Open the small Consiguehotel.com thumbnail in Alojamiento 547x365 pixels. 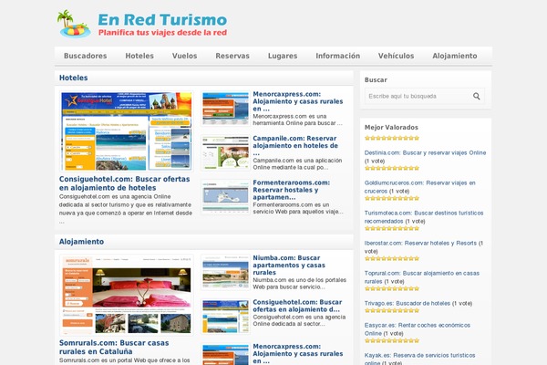tap(225, 317)
